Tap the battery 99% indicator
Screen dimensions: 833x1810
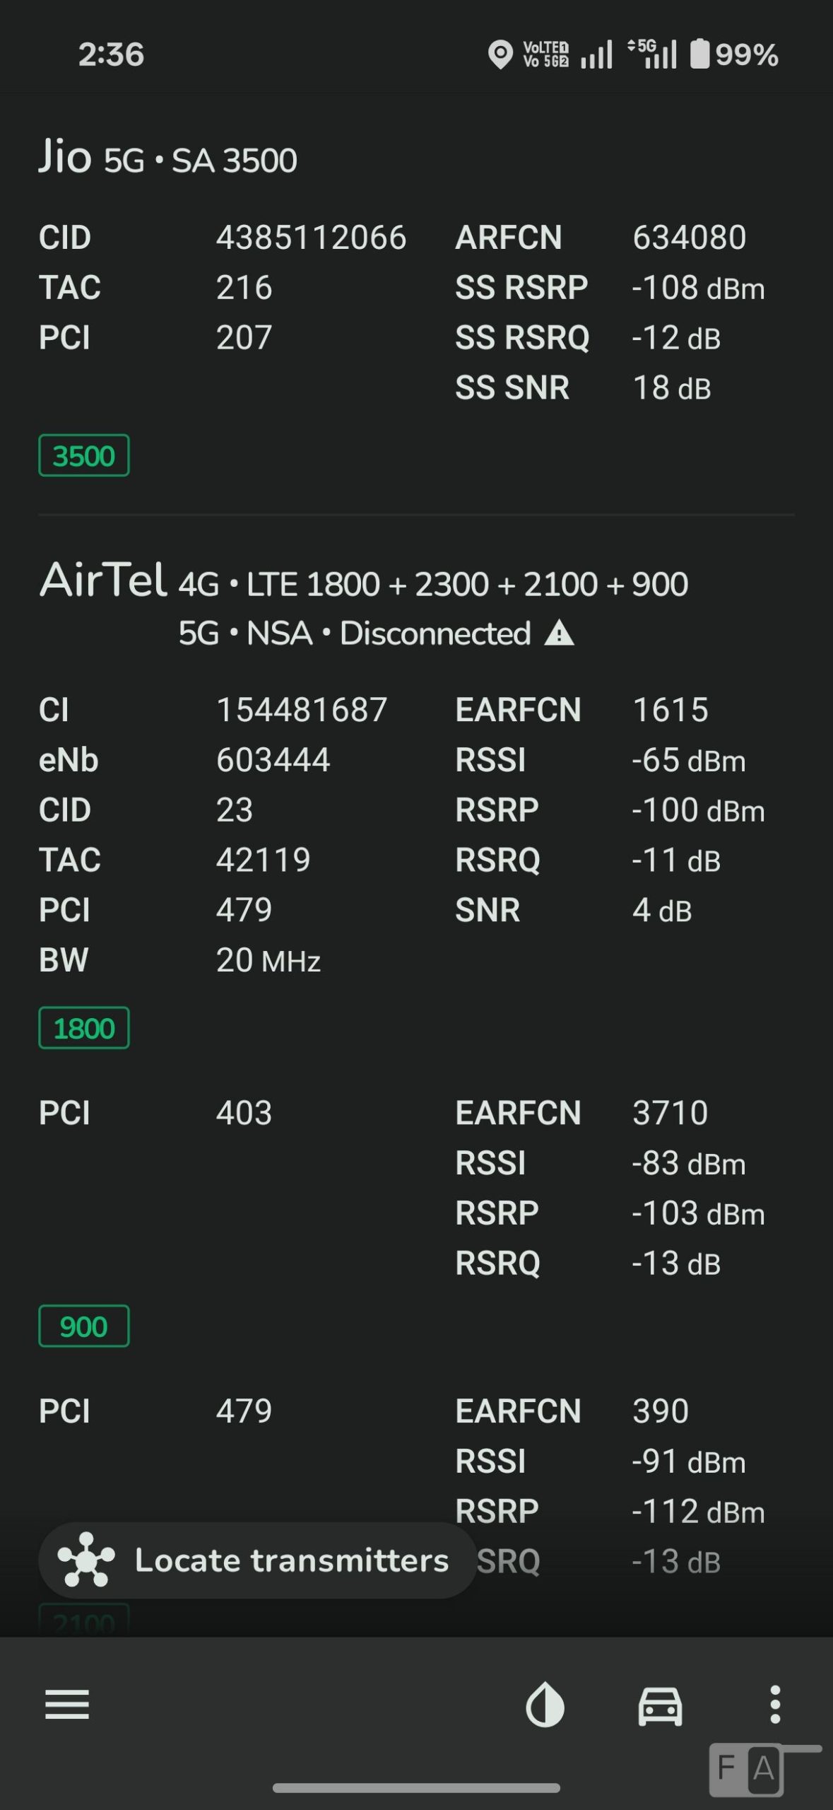point(734,54)
